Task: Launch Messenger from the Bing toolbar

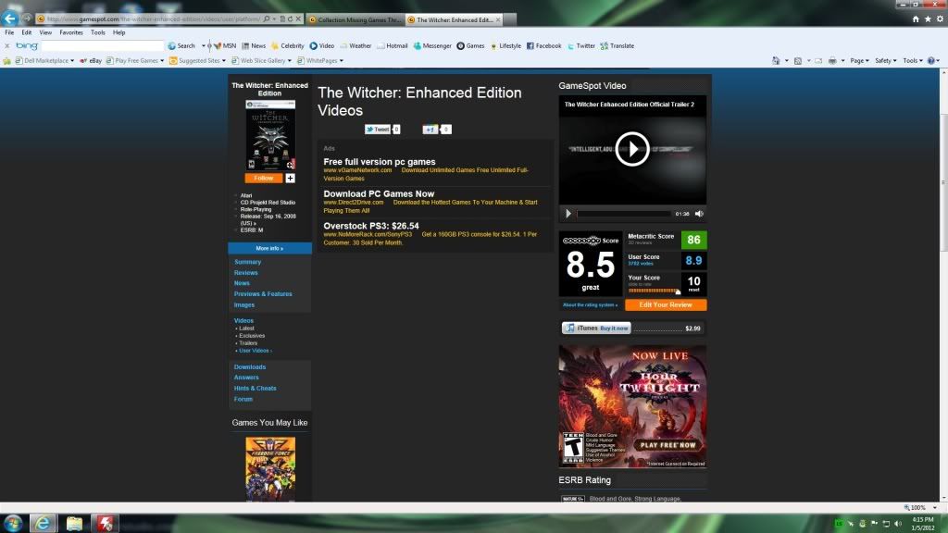Action: pos(432,46)
